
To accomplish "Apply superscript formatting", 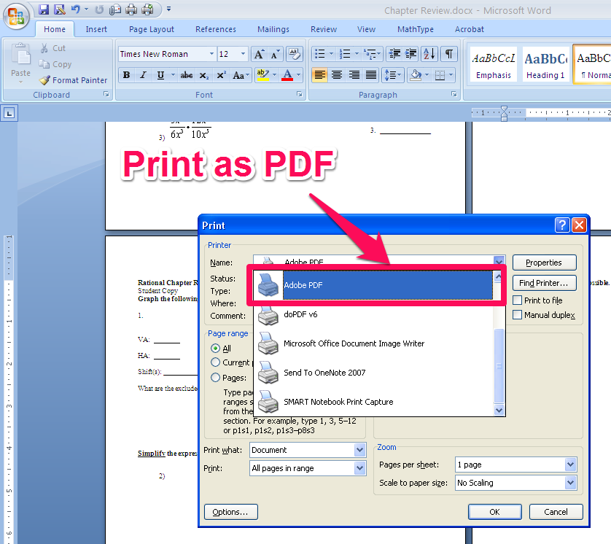I will (x=221, y=75).
